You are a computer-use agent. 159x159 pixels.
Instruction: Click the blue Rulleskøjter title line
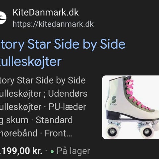(x=30, y=61)
